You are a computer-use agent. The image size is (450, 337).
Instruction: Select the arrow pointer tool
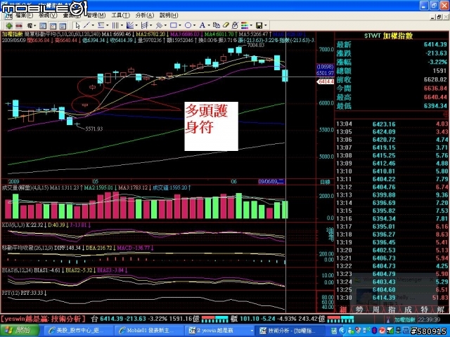[x=77, y=26]
